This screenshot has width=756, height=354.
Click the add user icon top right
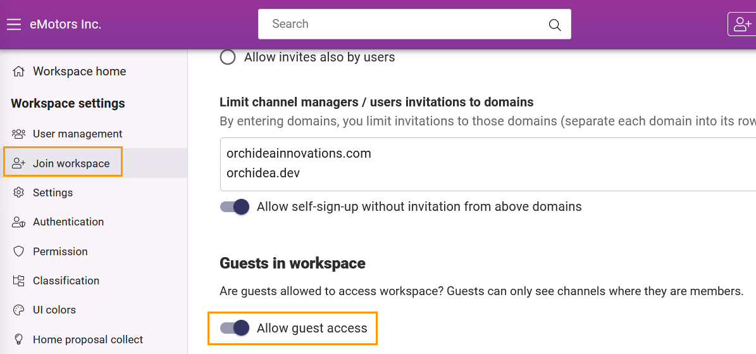point(743,25)
